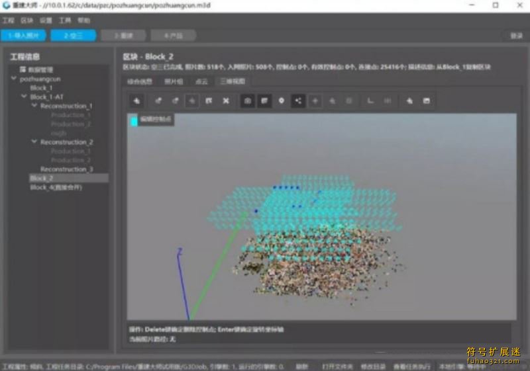Click the 刷新 button in status bar
This screenshot has height=371, width=530.
pos(301,366)
